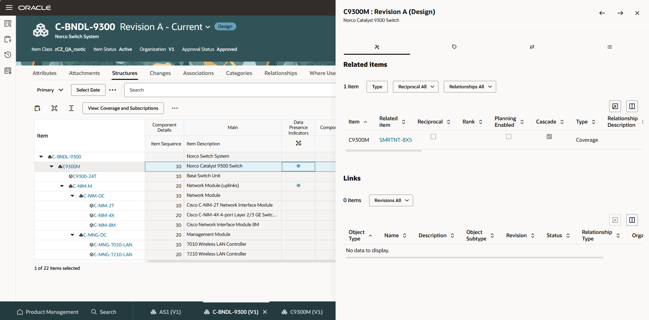Open the Primary structure dropdown
Screen dimensions: 649x320
click(x=50, y=90)
